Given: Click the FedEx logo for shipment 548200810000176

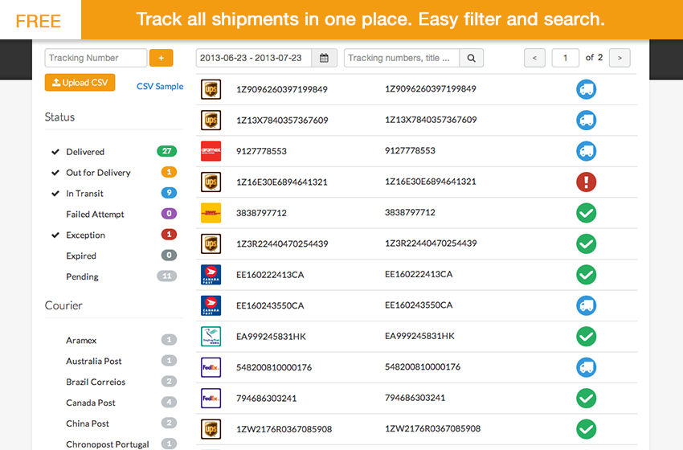Looking at the screenshot, I should 211,367.
